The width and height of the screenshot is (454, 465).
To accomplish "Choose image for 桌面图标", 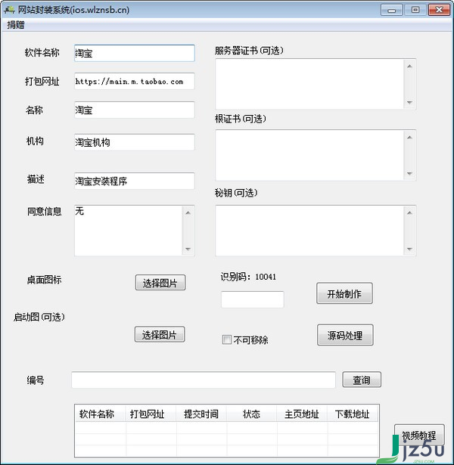I will (x=160, y=283).
